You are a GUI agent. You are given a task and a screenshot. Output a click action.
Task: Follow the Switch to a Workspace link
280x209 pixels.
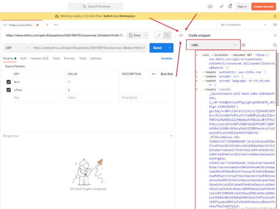119,16
